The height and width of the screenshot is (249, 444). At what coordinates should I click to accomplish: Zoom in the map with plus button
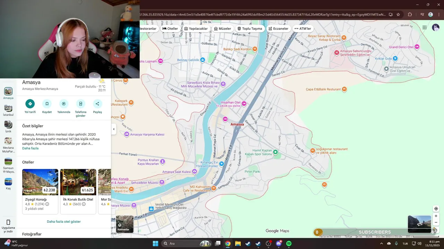pyautogui.click(x=436, y=216)
